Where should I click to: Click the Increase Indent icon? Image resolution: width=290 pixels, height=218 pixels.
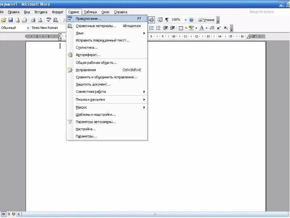click(173, 28)
